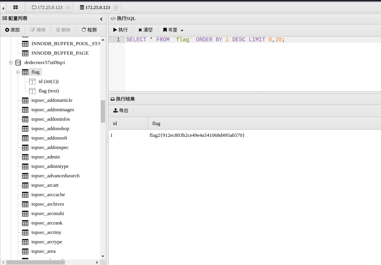This screenshot has height=265, width=381.
Task: Click the id column header
Action: [128, 123]
